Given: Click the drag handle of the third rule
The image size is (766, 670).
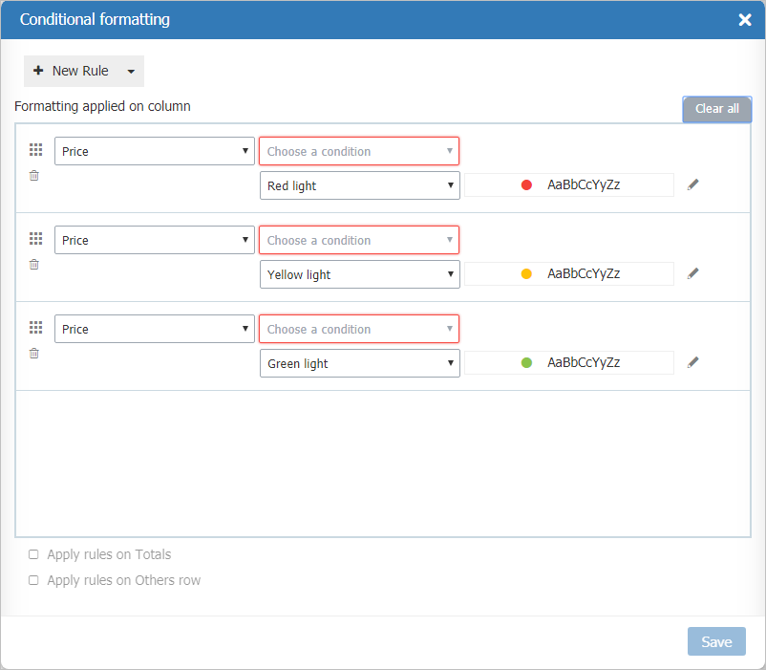Looking at the screenshot, I should point(35,327).
